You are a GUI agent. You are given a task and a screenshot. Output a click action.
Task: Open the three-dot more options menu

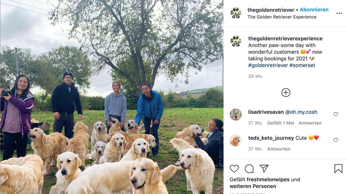point(339,13)
